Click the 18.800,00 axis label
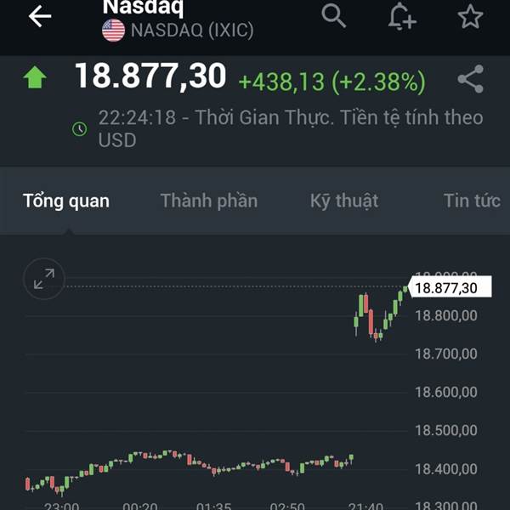This screenshot has width=510, height=510. pos(446,316)
